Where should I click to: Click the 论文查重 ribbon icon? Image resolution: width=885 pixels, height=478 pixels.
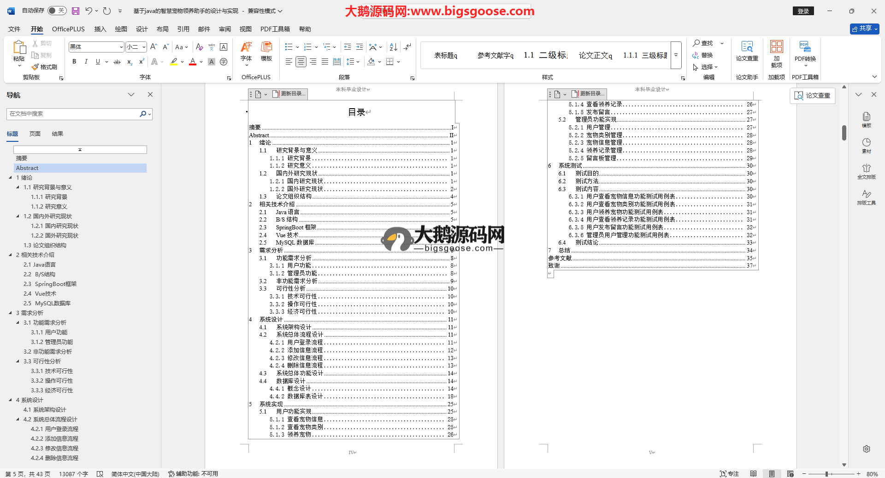[x=747, y=51]
